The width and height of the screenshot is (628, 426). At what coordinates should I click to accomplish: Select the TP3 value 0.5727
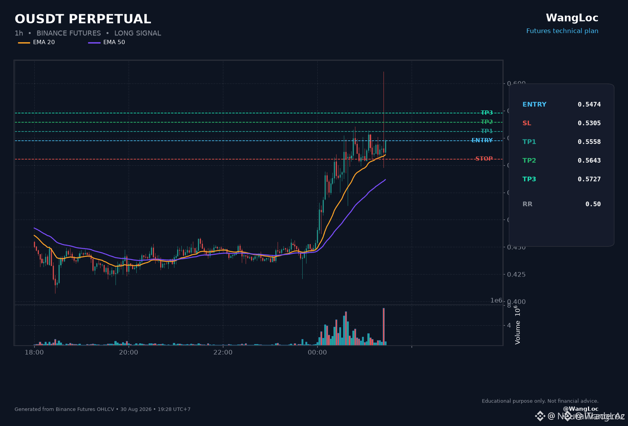(589, 179)
